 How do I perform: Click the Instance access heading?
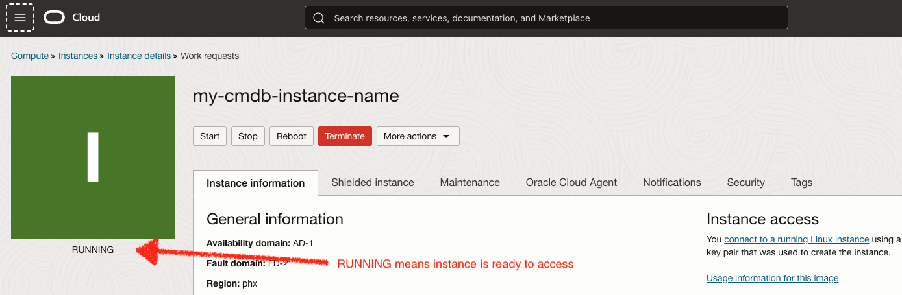[762, 219]
